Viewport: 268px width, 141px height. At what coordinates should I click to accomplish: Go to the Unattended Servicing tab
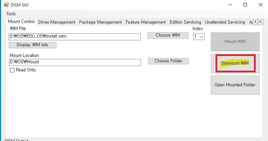[225, 22]
